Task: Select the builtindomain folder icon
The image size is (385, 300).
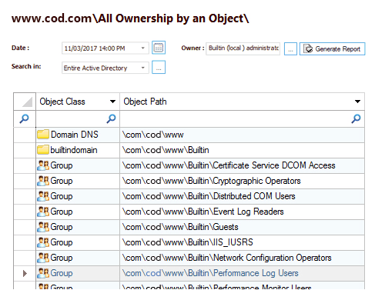Action: coord(43,150)
